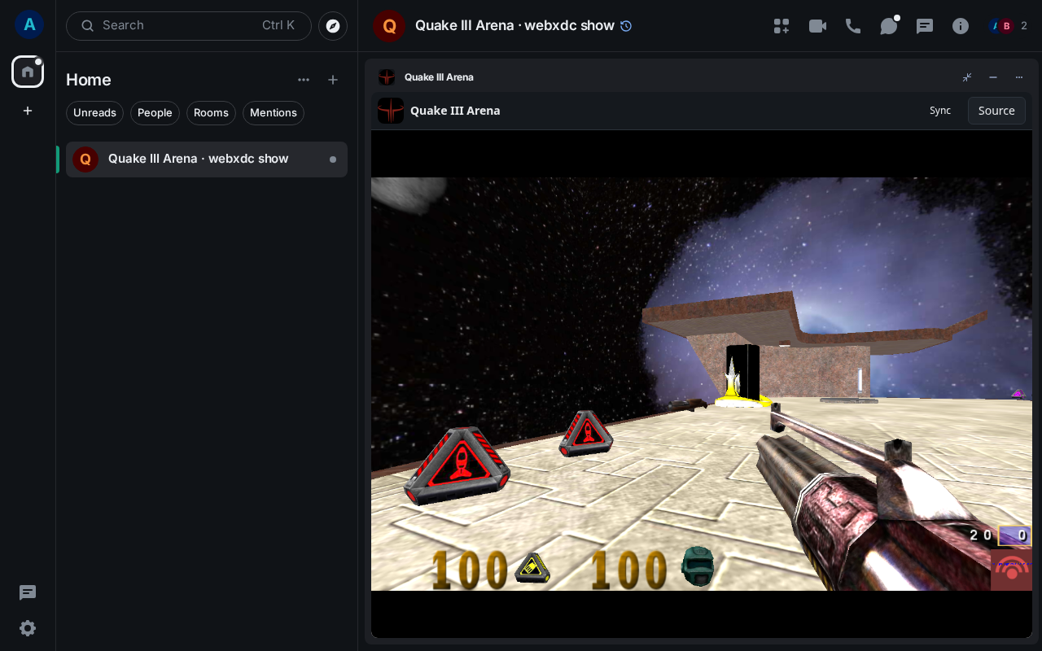
Task: Click inside the Quake game viewport
Action: pos(702,384)
